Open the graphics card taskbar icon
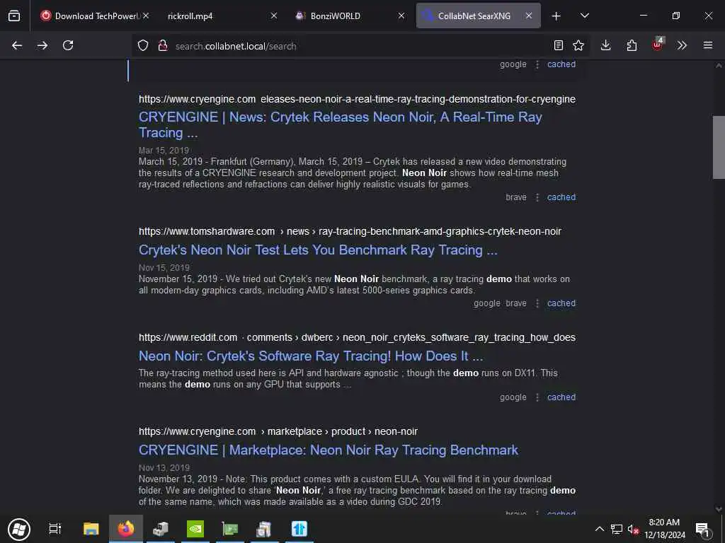Screen dimensions: 725x543 coord(230,529)
